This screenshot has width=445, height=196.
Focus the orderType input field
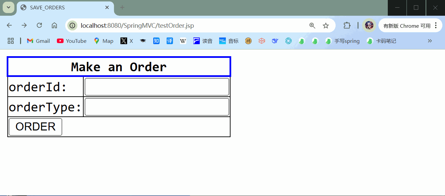[157, 107]
